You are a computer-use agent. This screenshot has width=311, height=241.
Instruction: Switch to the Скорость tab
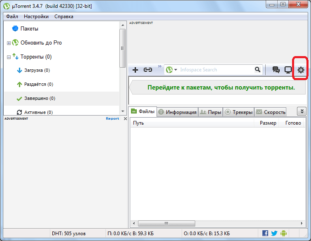click(x=270, y=112)
